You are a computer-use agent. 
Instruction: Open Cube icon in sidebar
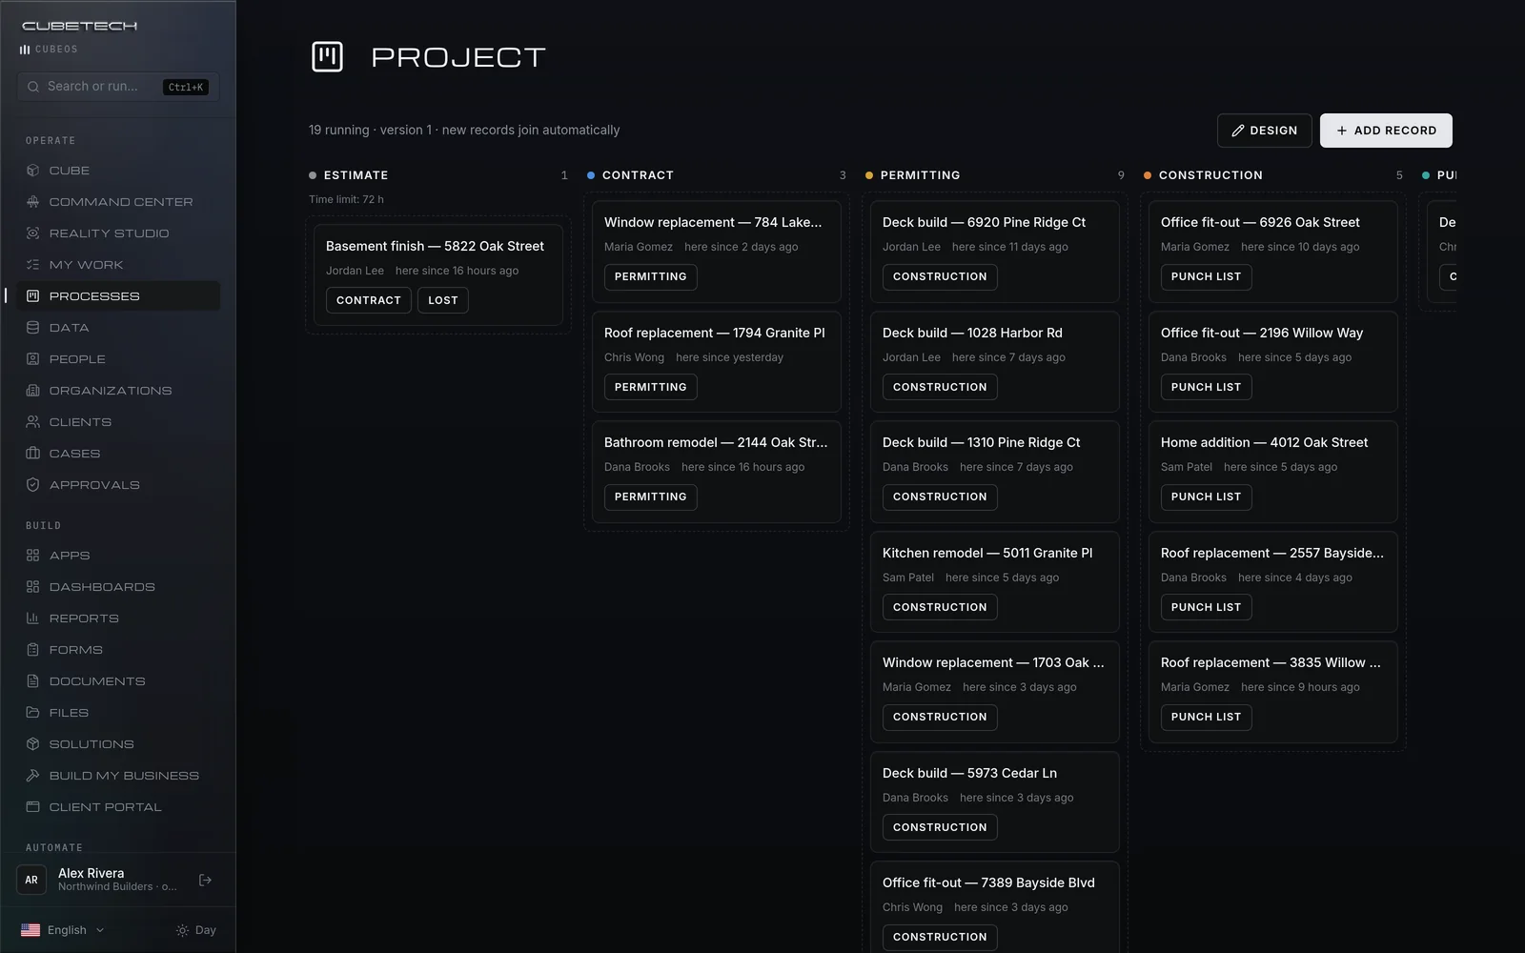click(32, 171)
